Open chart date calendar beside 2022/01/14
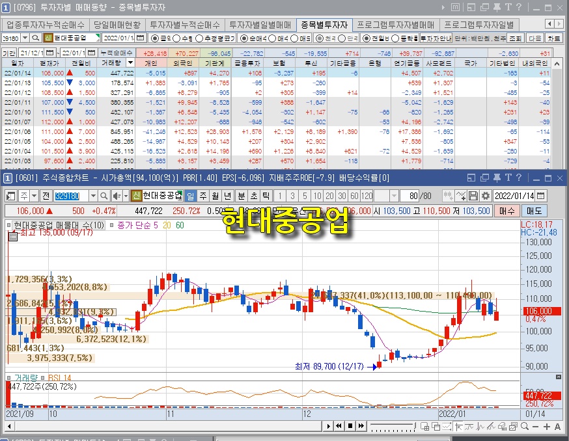 [541, 196]
